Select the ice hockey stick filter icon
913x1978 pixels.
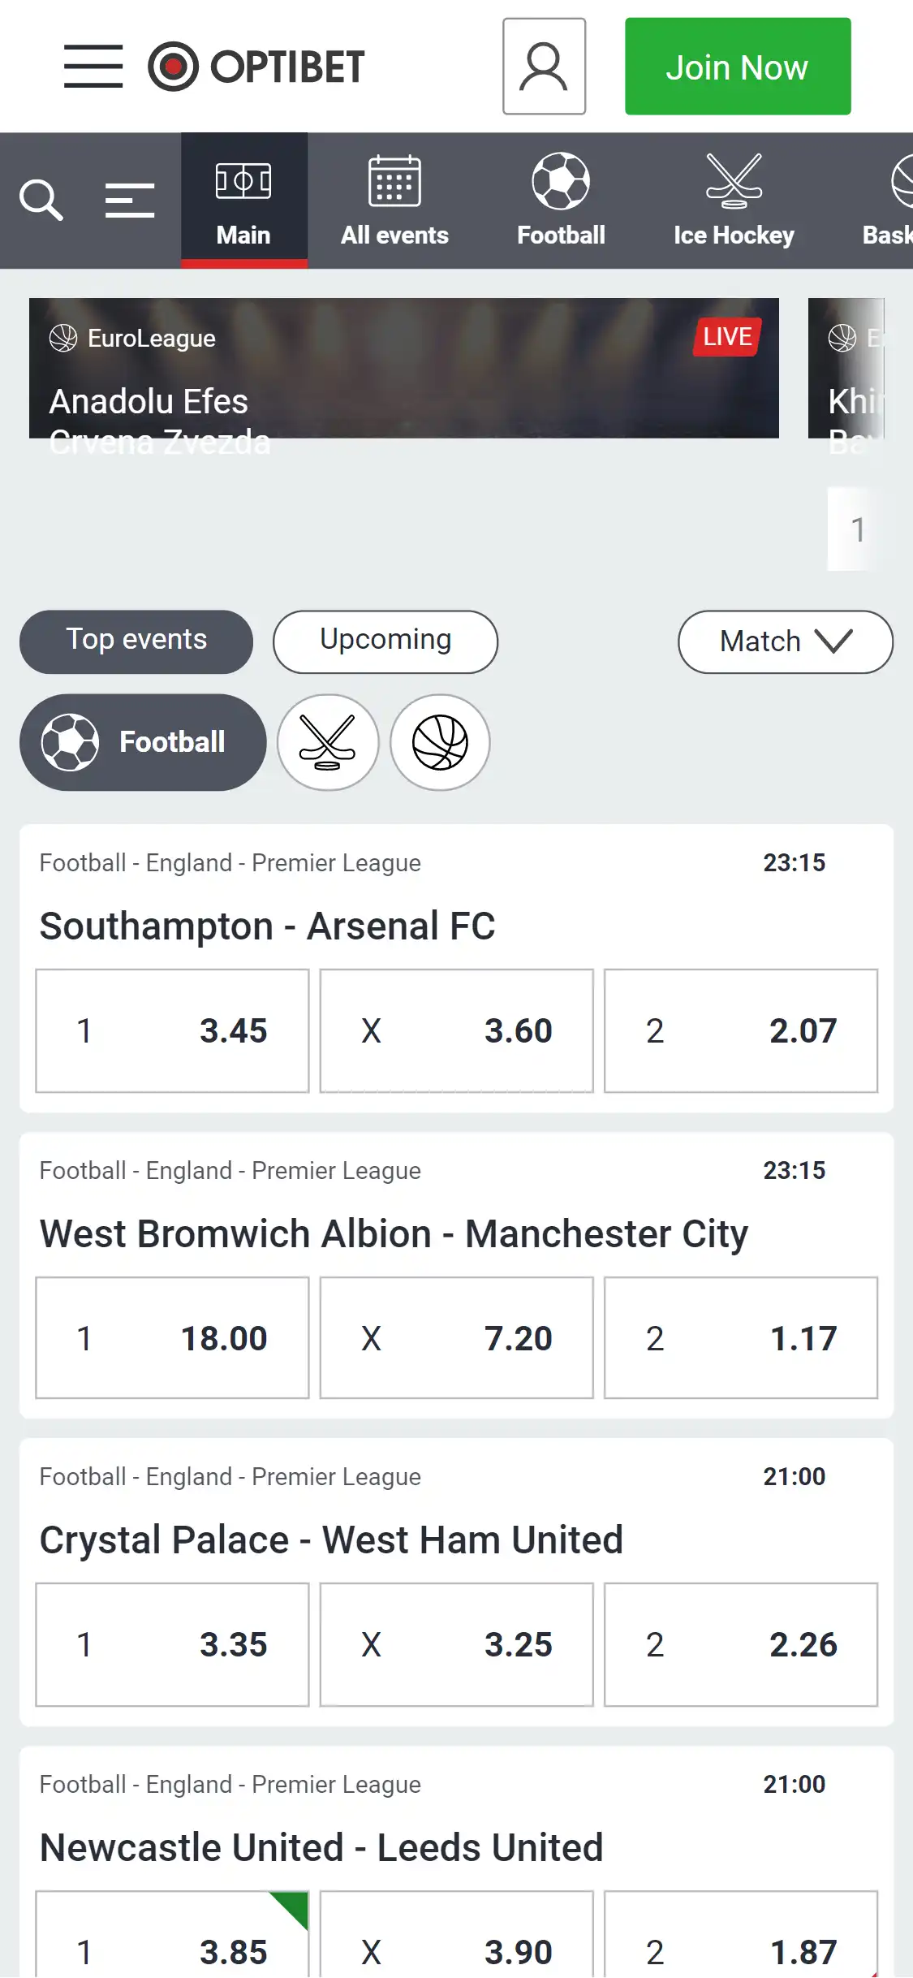328,742
